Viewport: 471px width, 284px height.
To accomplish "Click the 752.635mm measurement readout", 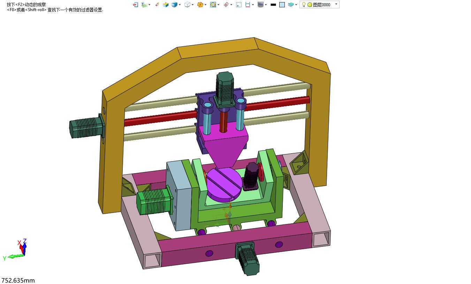I will [18, 281].
